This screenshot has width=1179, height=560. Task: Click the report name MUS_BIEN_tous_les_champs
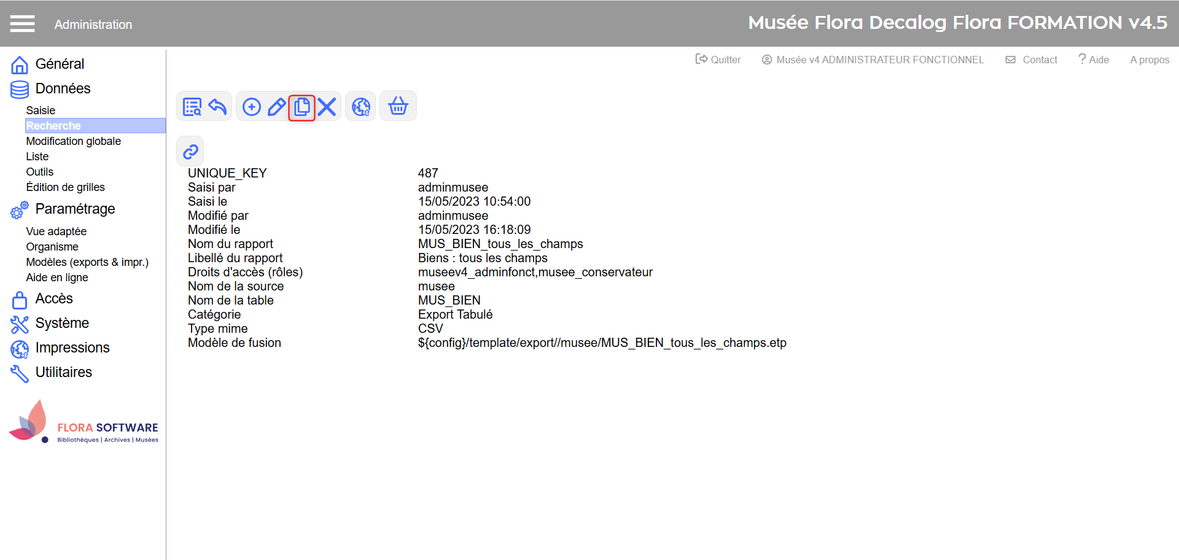tap(500, 244)
